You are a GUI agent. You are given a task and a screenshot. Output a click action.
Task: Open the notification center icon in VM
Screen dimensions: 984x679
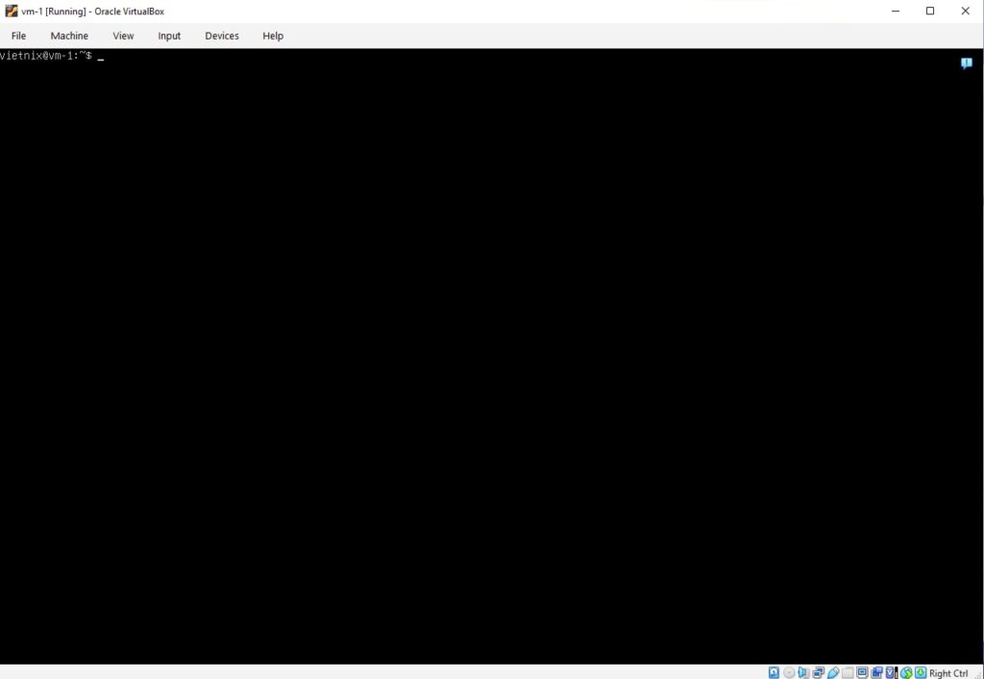pos(967,63)
